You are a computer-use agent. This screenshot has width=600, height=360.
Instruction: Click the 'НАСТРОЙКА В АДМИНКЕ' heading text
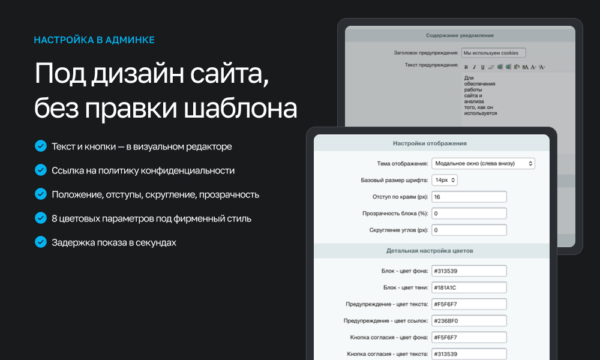[x=94, y=40]
